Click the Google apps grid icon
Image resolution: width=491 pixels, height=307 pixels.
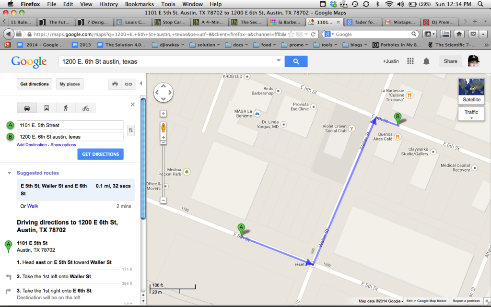[x=410, y=61]
